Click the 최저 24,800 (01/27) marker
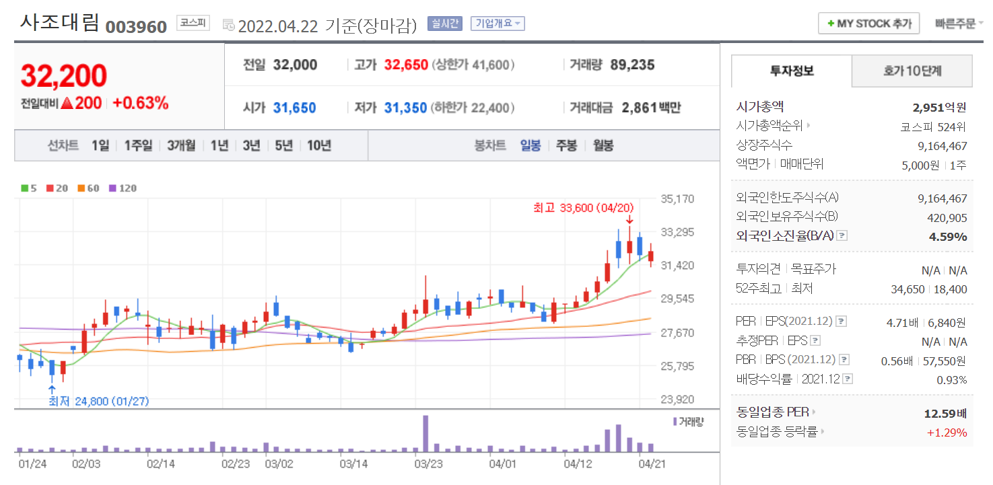This screenshot has height=485, width=993. [x=99, y=402]
